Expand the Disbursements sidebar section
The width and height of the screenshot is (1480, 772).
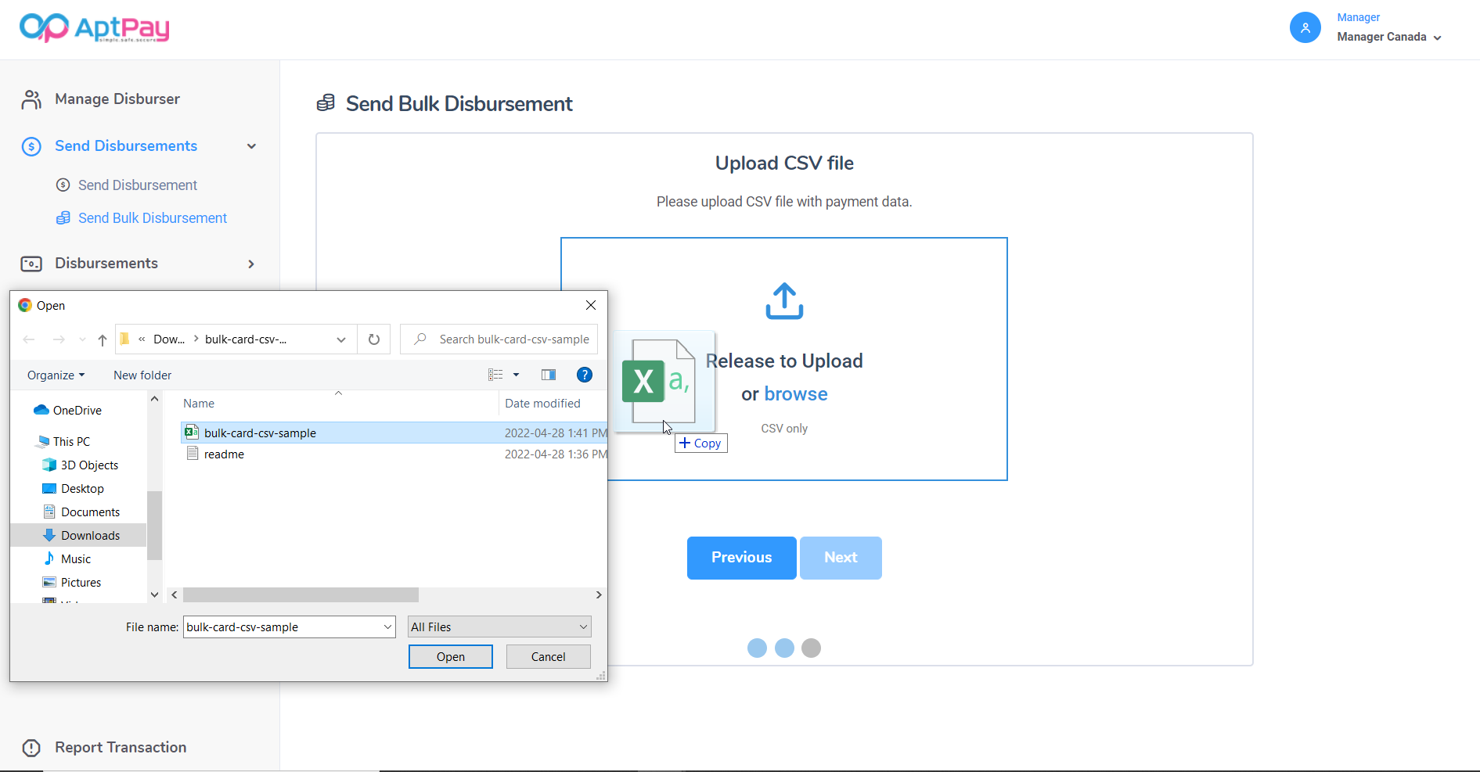tap(250, 264)
